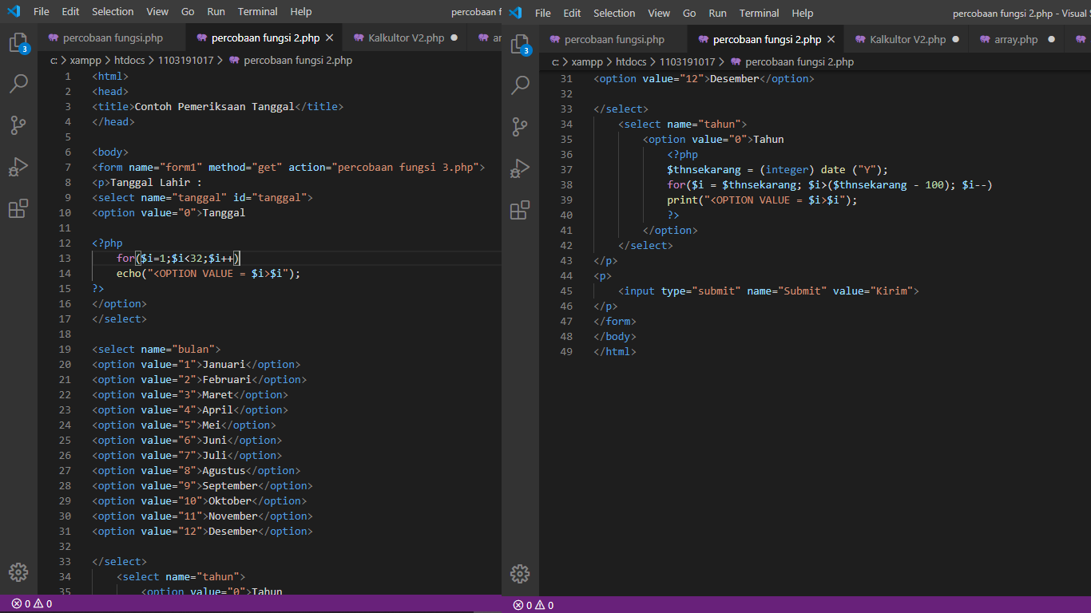This screenshot has width=1091, height=613.
Task: Open View menu in left window
Action: click(x=157, y=12)
